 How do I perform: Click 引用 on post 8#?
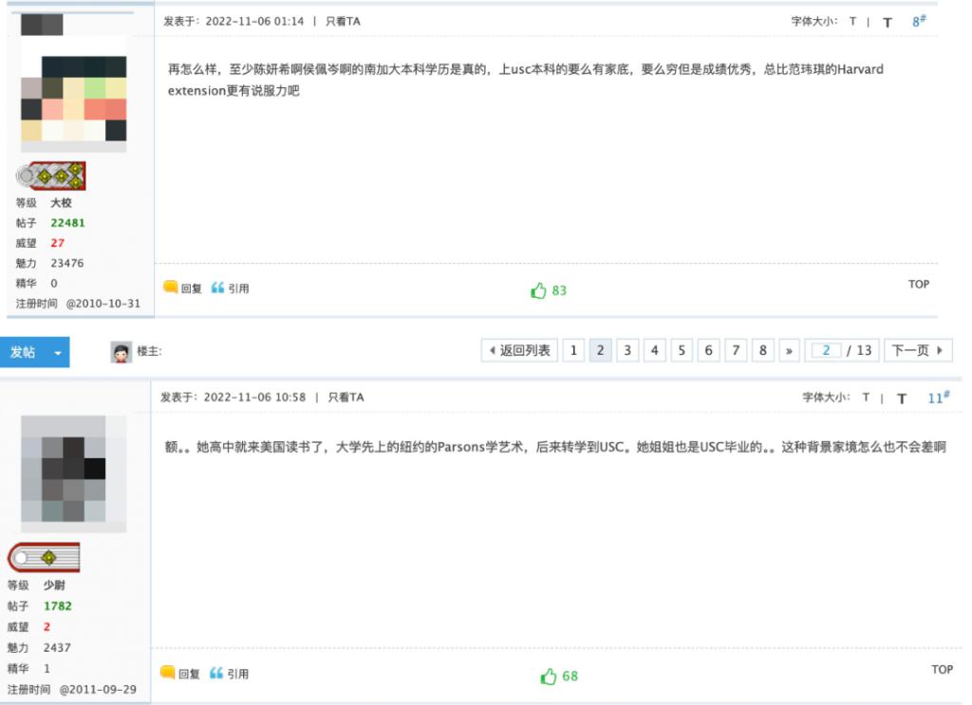pos(238,288)
